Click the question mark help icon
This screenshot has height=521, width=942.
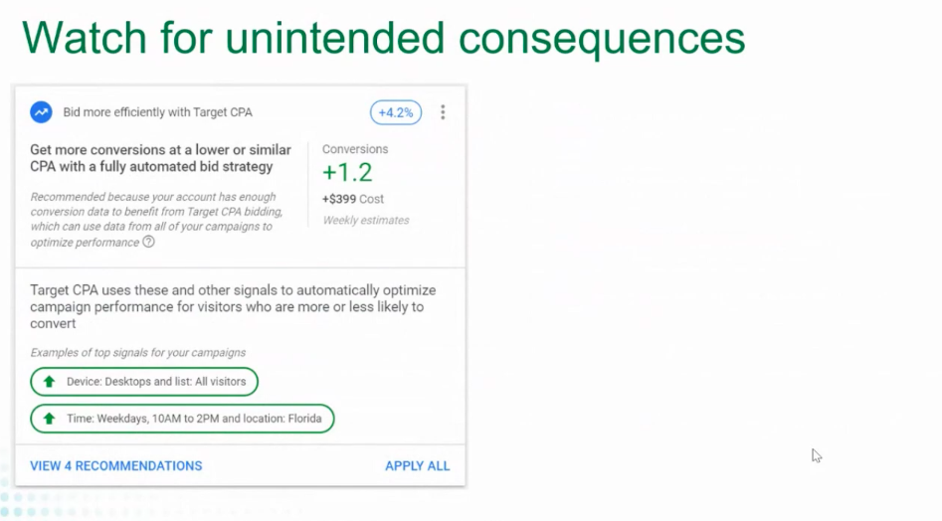point(148,242)
